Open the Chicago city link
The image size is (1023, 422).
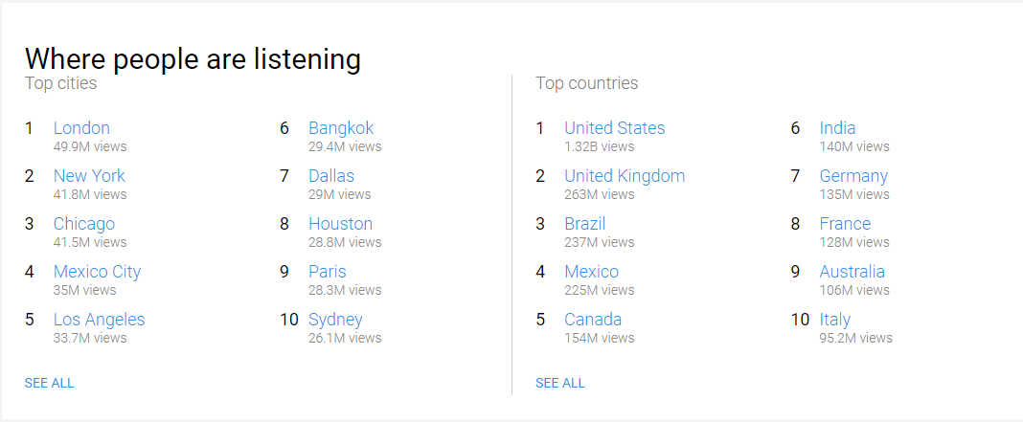(84, 224)
